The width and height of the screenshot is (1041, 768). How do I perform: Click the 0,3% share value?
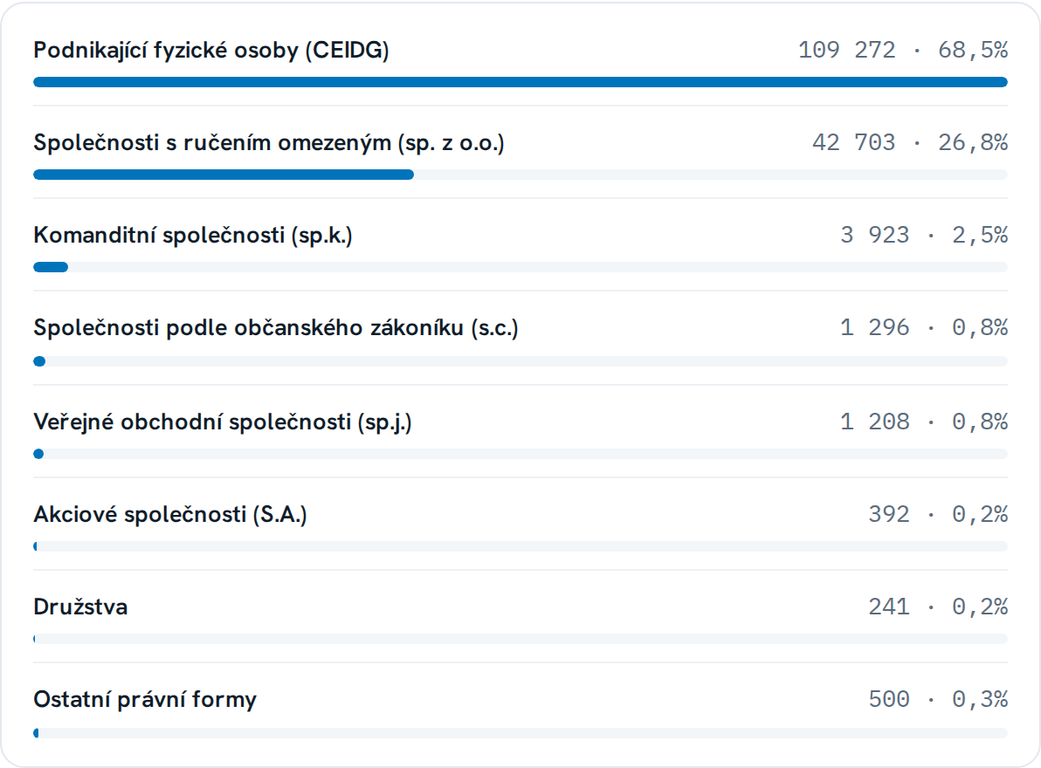980,699
